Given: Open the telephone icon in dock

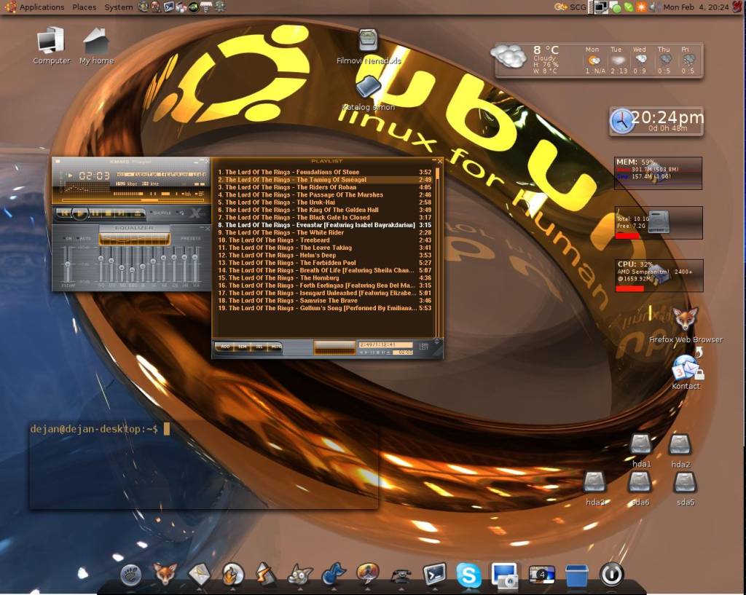Looking at the screenshot, I should pyautogui.click(x=401, y=575).
